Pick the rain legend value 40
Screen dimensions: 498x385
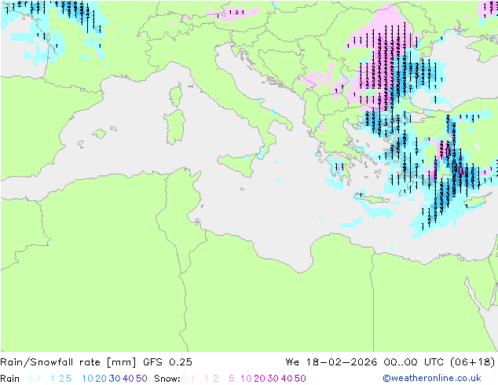click(128, 379)
